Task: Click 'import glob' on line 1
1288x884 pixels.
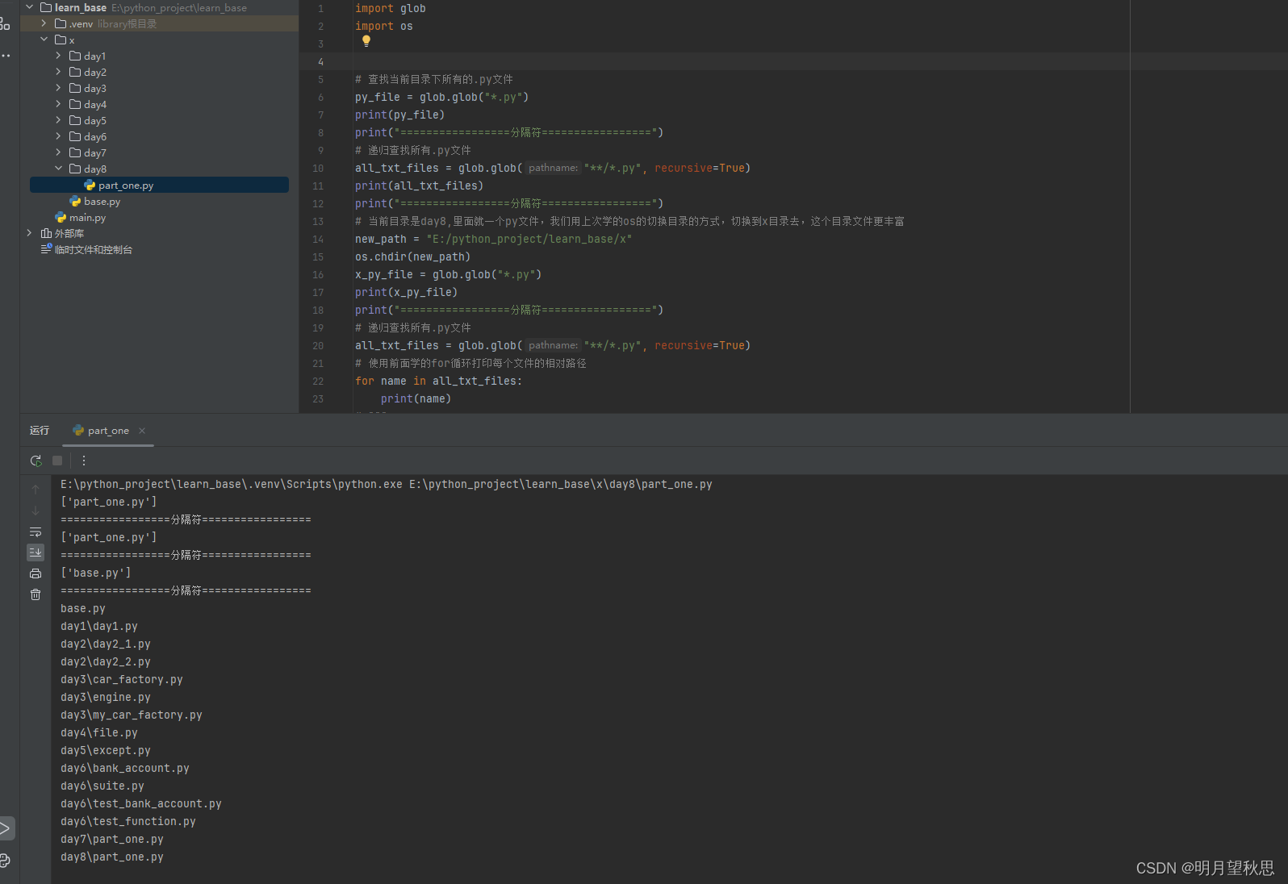Action: [390, 8]
